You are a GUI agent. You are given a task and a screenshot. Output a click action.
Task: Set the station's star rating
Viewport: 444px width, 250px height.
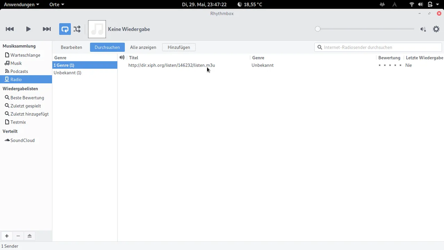coord(390,65)
